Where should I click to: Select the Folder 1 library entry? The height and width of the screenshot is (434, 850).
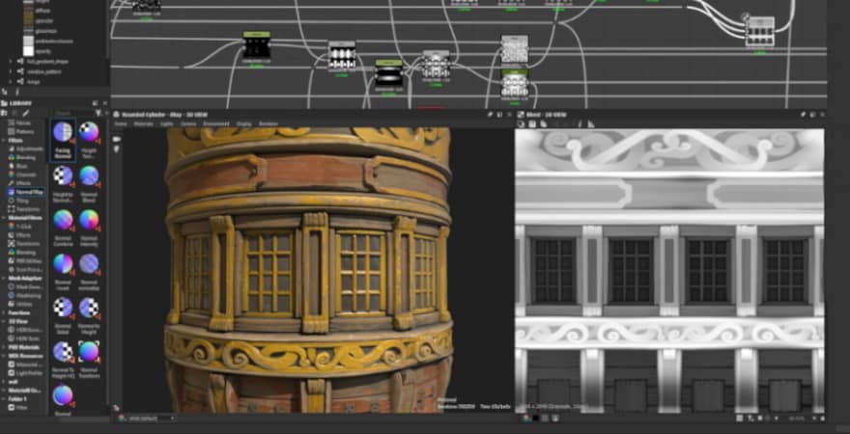click(x=18, y=398)
